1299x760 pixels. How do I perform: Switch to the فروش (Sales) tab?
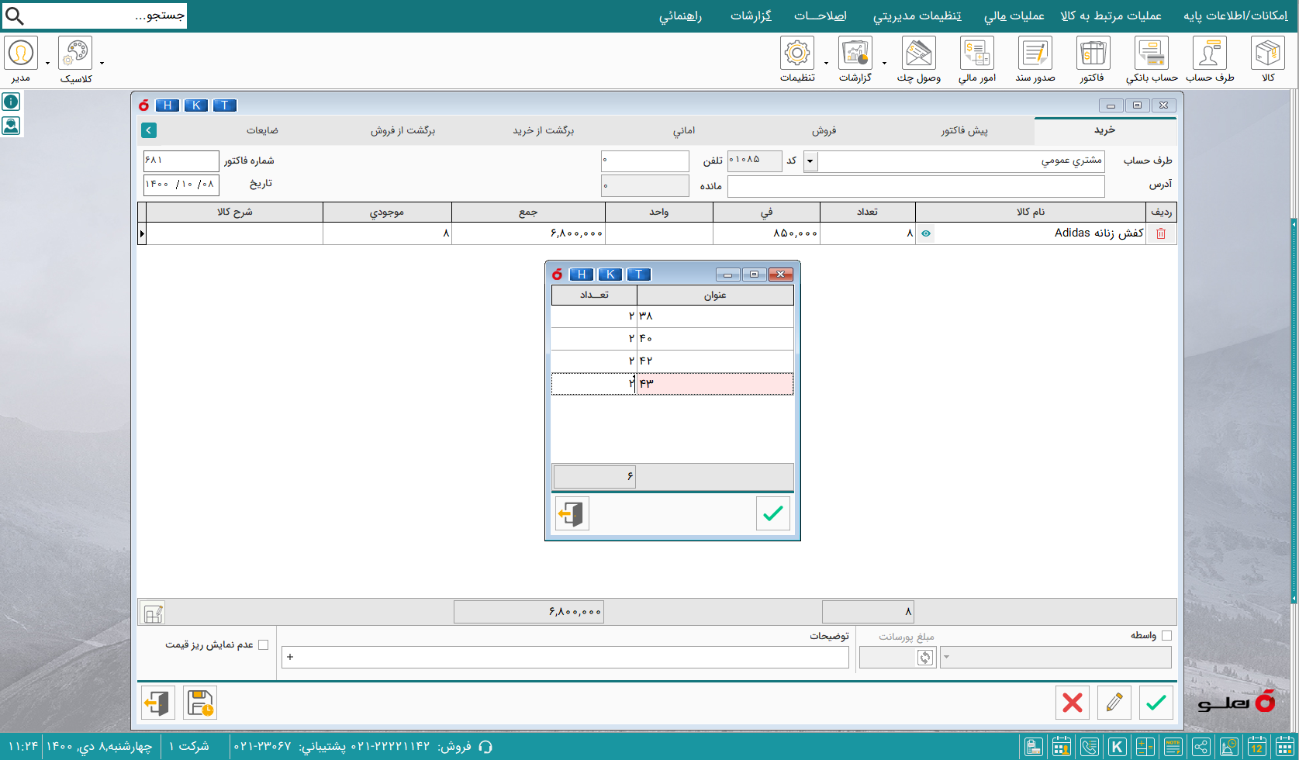[824, 130]
